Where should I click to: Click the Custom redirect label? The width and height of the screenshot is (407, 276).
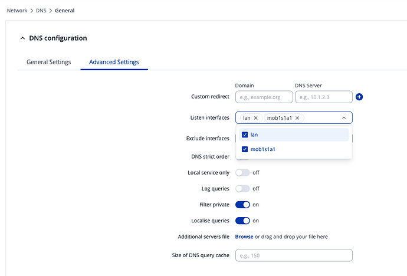tap(210, 97)
